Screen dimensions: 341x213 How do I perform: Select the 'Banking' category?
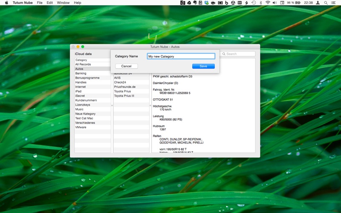(92, 73)
